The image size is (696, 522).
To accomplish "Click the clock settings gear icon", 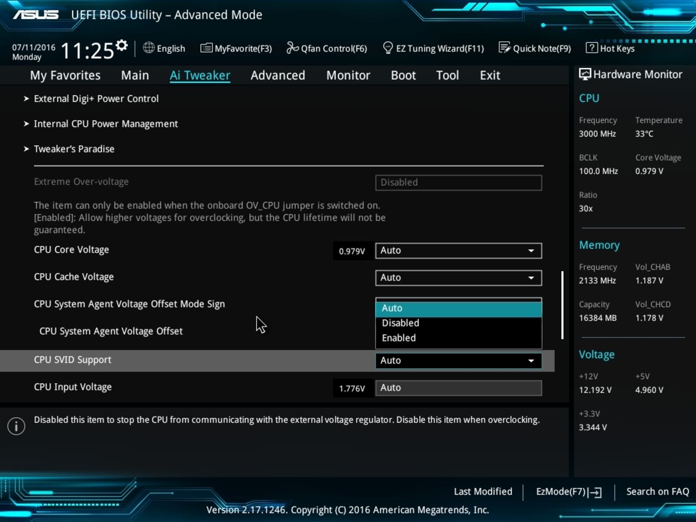I will [x=121, y=46].
